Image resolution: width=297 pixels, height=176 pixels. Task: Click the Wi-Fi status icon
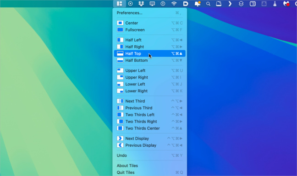pos(174,4)
